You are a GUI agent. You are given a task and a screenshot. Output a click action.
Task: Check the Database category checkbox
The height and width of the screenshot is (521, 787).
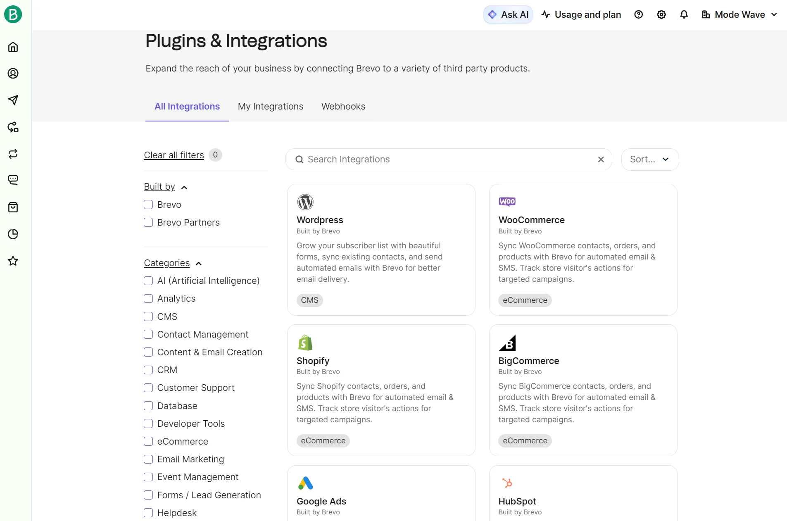[x=148, y=406]
